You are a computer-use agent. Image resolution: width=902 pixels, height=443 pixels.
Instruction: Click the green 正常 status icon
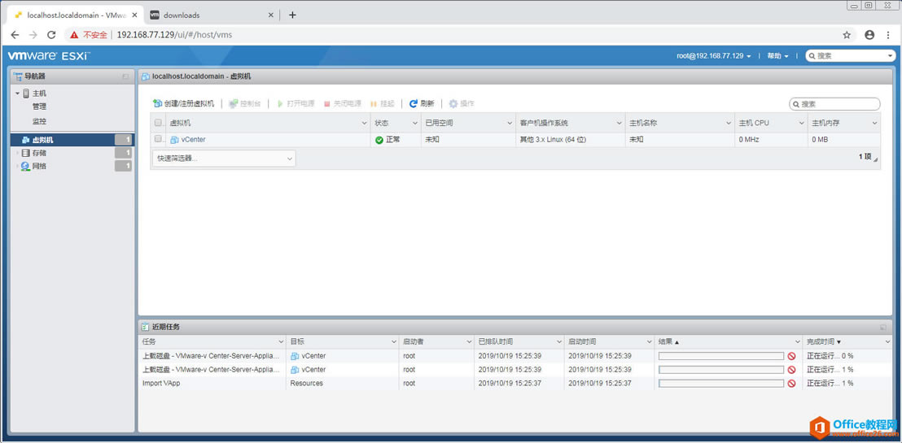click(379, 140)
